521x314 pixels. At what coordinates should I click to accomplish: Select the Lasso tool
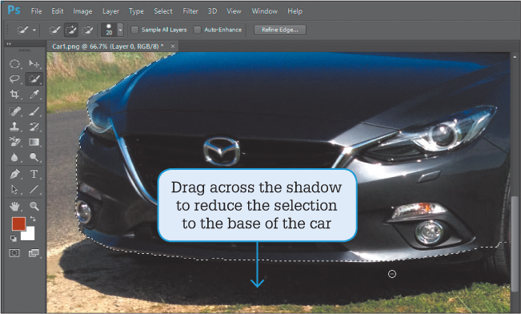[x=14, y=78]
